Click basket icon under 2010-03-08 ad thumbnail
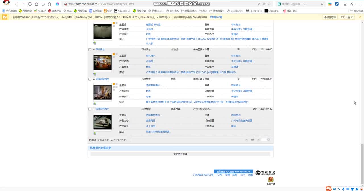 [95, 104]
